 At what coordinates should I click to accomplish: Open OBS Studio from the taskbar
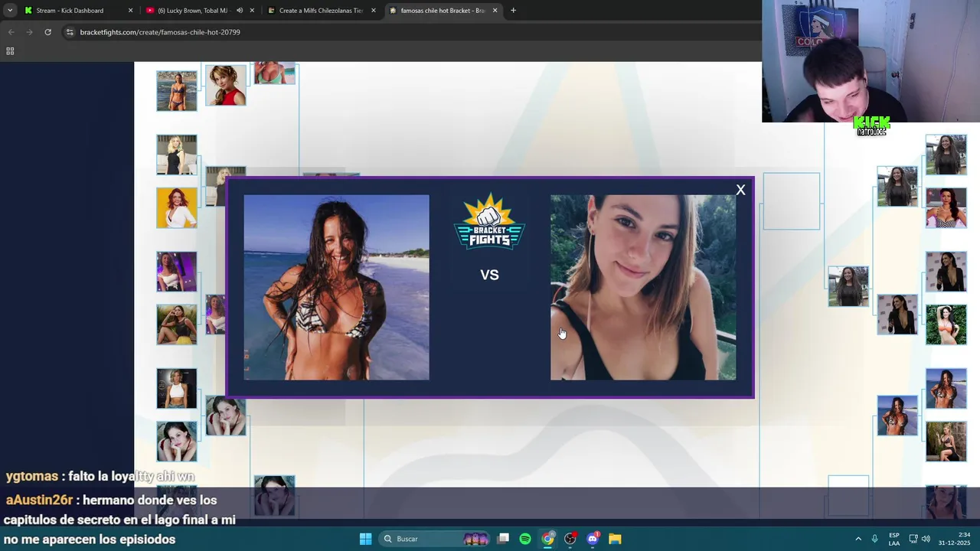[x=570, y=539]
